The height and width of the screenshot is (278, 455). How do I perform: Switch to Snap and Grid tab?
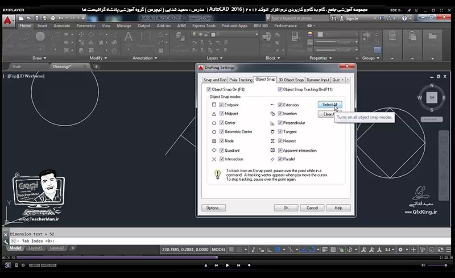click(215, 80)
